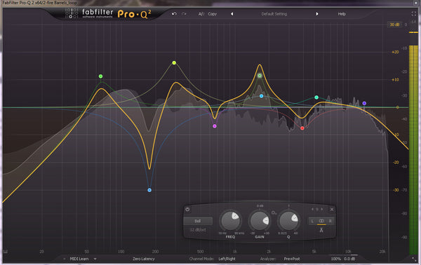Open the 30 dB display range menu
The height and width of the screenshot is (265, 421).
click(x=394, y=25)
